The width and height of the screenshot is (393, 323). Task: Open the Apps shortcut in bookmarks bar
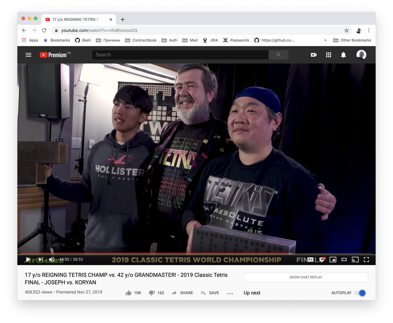point(30,40)
